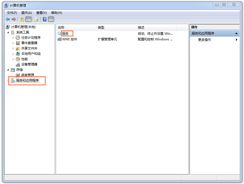The width and height of the screenshot is (244, 184).
Task: Click the Event Viewer icon
Action: click(x=18, y=43)
